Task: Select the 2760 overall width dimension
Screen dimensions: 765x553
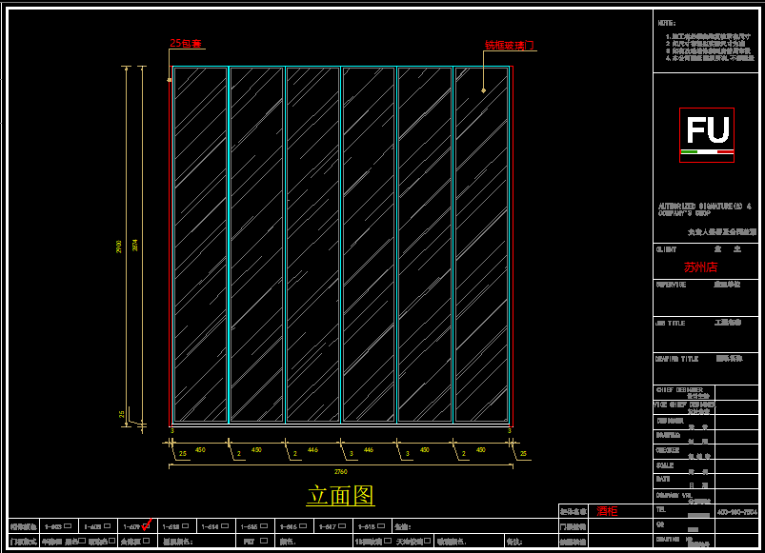Action: [x=340, y=471]
